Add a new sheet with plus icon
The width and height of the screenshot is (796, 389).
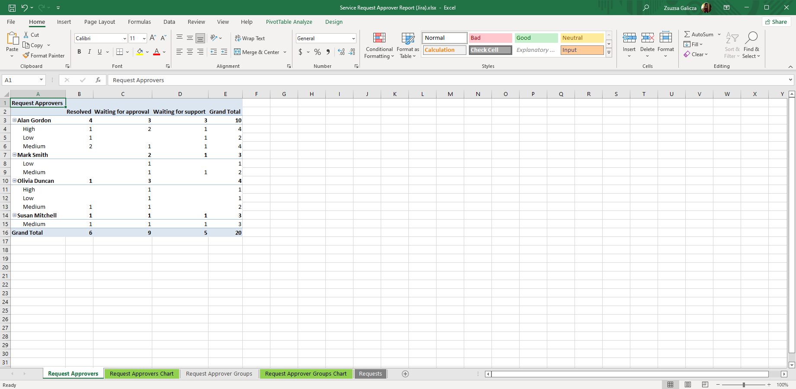405,374
